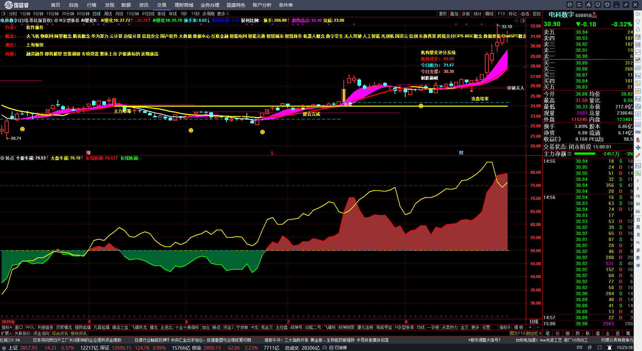Expand the 更多 periods dropdown in period bar

click(223, 14)
